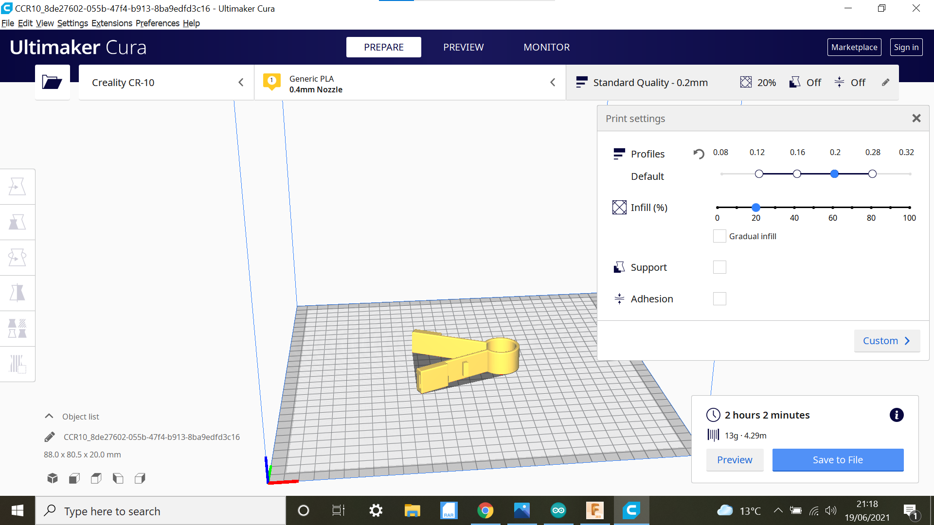Switch to the PREVIEW stage

[x=464, y=47]
